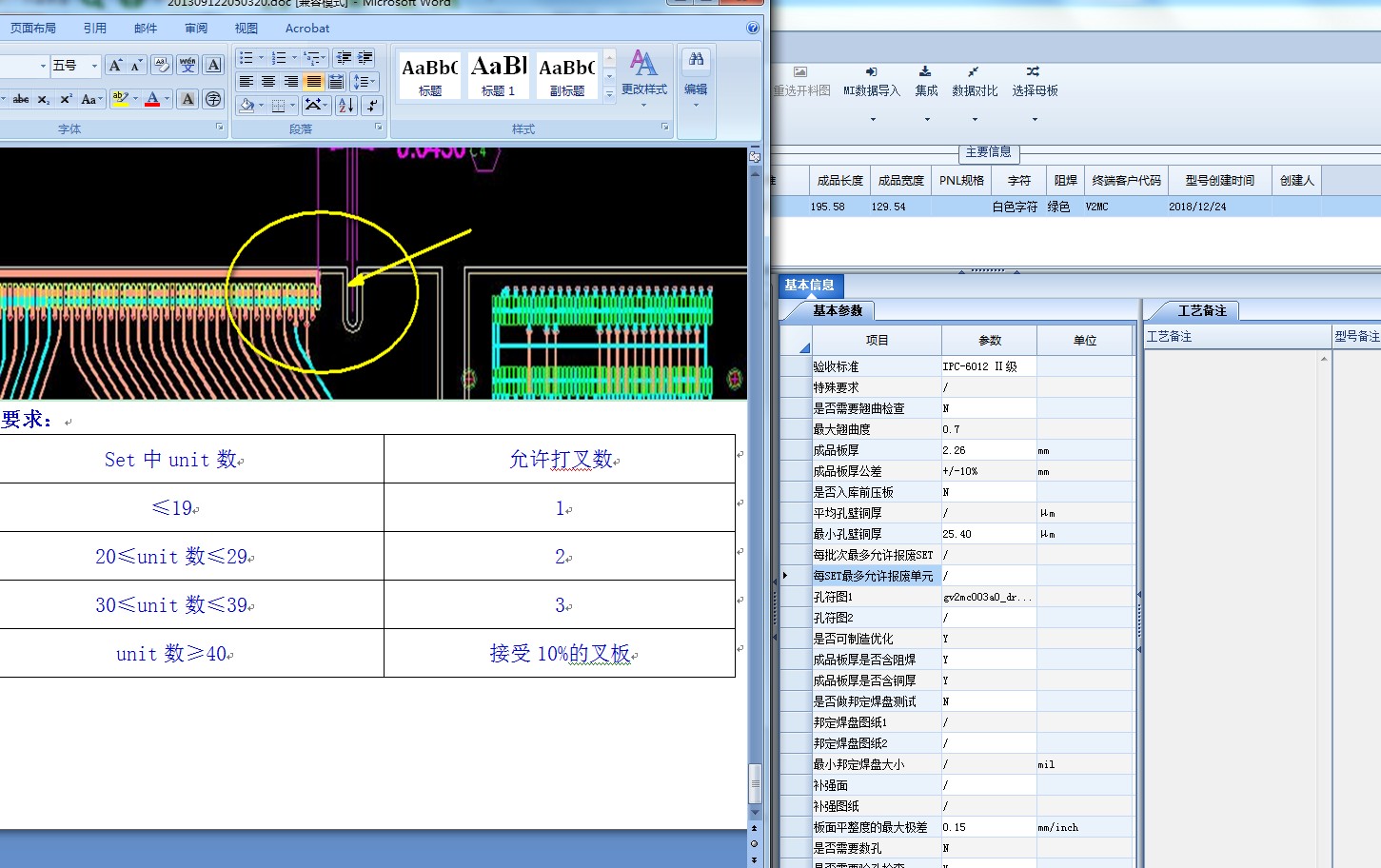
Task: Toggle left text alignment
Action: (x=247, y=82)
